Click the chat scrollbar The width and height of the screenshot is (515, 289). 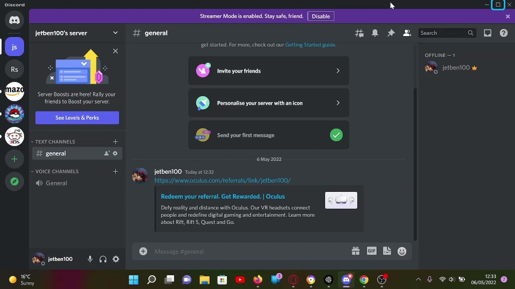[414, 164]
